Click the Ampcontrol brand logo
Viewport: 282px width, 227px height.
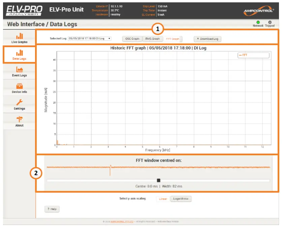coord(259,10)
